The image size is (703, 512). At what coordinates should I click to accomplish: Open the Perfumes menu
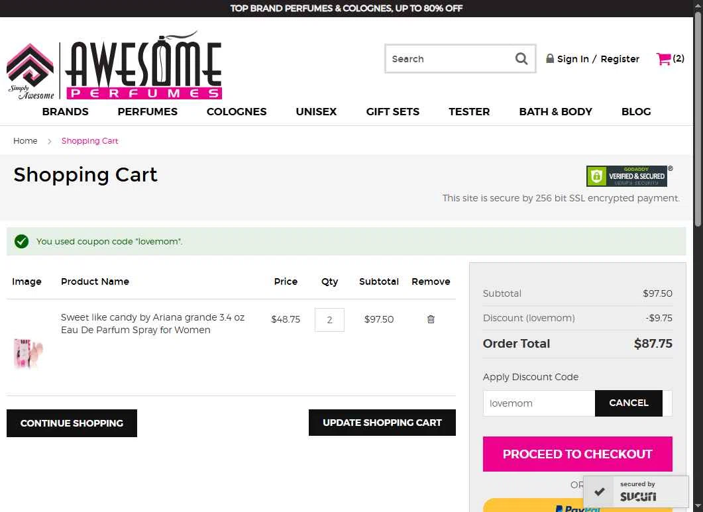click(148, 112)
